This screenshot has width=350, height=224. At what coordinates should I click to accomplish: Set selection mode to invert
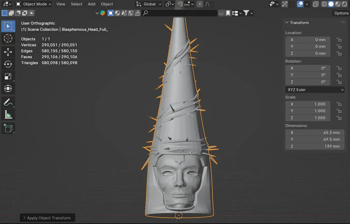25,13
